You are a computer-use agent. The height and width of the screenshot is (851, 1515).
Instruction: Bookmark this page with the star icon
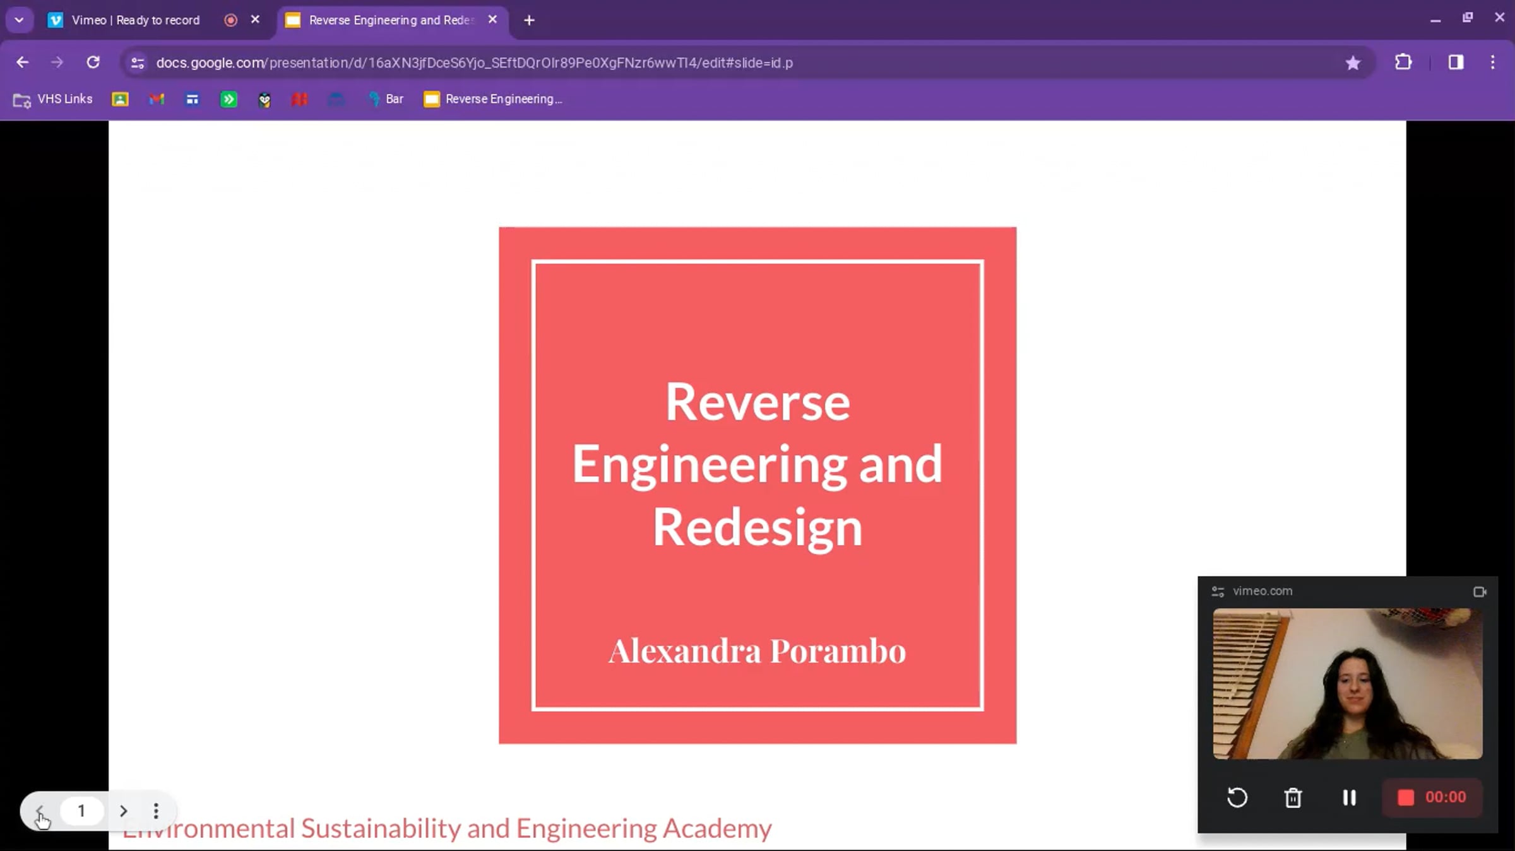1353,62
